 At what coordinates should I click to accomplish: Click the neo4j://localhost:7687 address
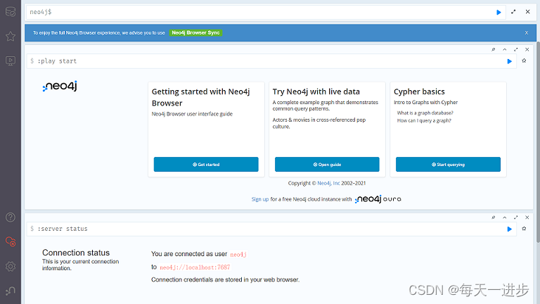click(195, 267)
